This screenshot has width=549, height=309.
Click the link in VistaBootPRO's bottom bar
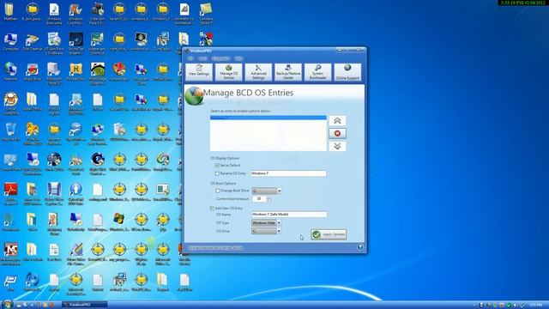click(x=215, y=248)
